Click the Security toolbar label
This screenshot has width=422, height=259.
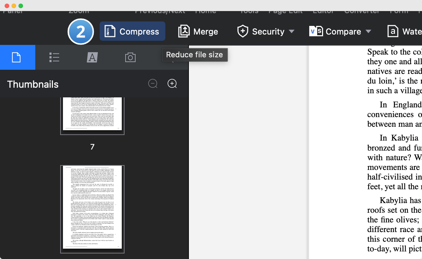(x=268, y=32)
